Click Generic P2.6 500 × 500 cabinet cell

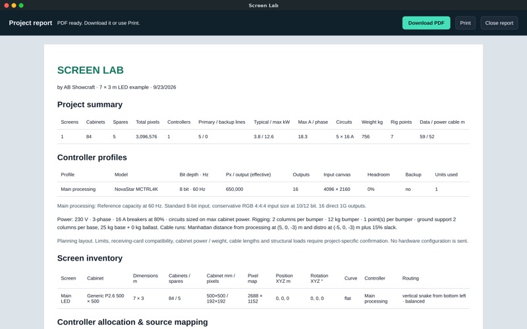click(105, 299)
